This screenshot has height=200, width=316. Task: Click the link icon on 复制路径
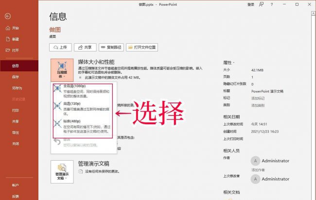[x=103, y=47]
